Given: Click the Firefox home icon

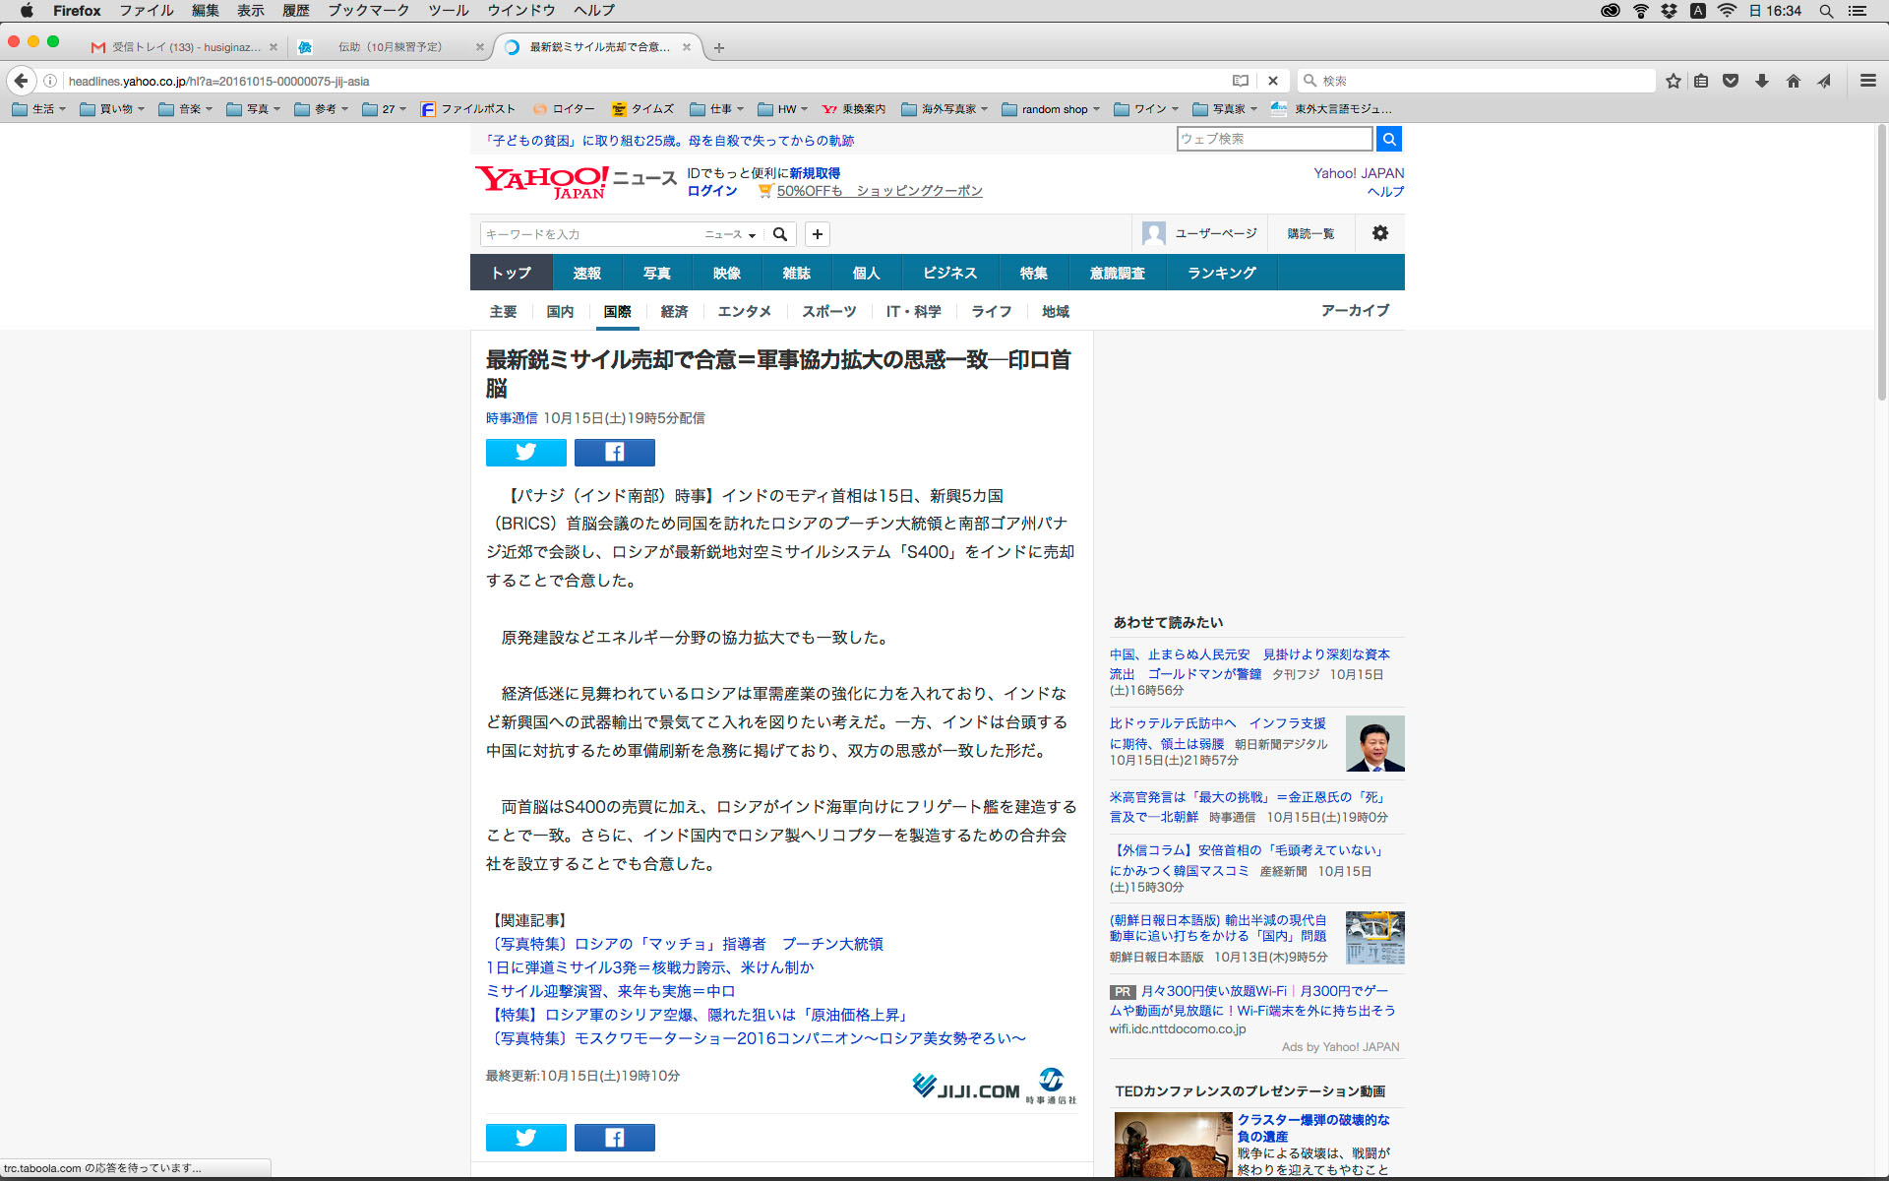Looking at the screenshot, I should pyautogui.click(x=1793, y=81).
